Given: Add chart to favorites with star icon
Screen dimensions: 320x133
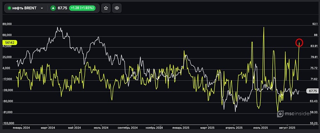Looking at the screenshot, I should (106, 8).
